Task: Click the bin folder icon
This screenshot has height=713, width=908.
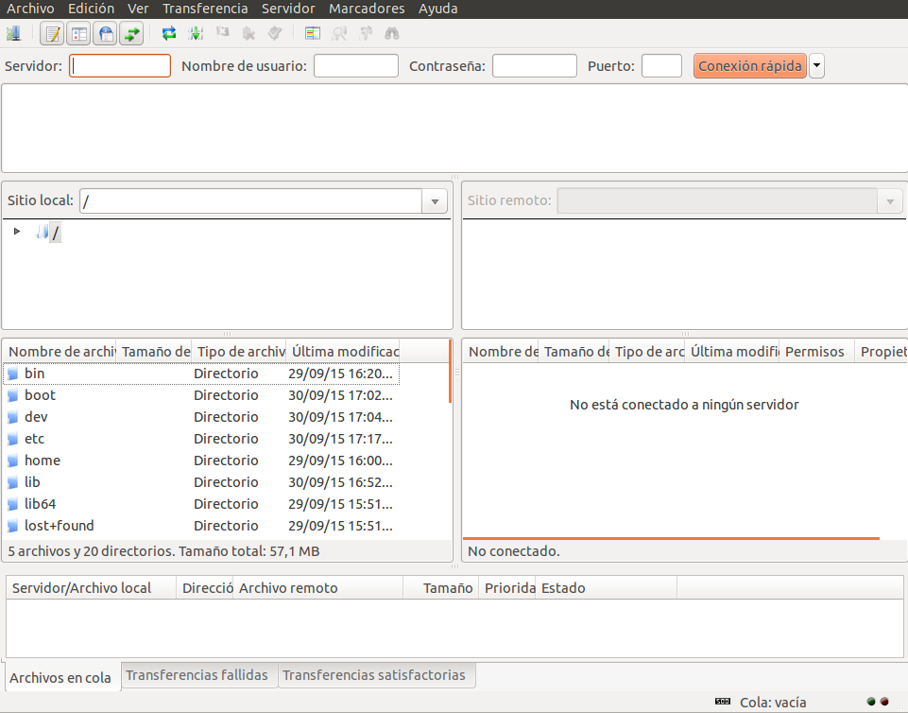Action: (x=11, y=373)
